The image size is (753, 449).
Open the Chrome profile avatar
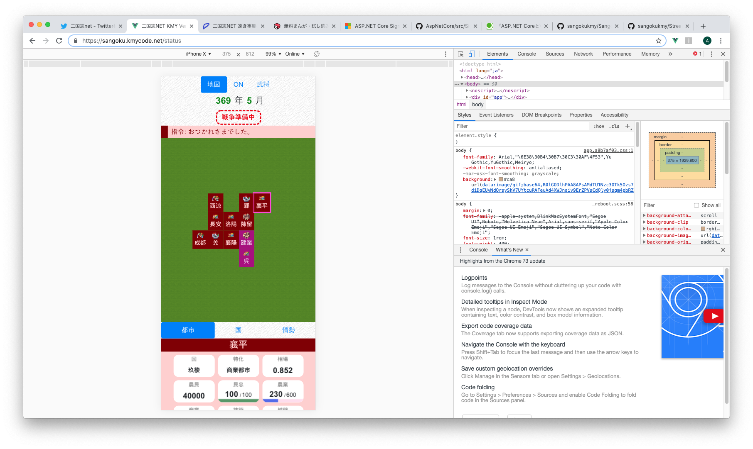coord(707,41)
